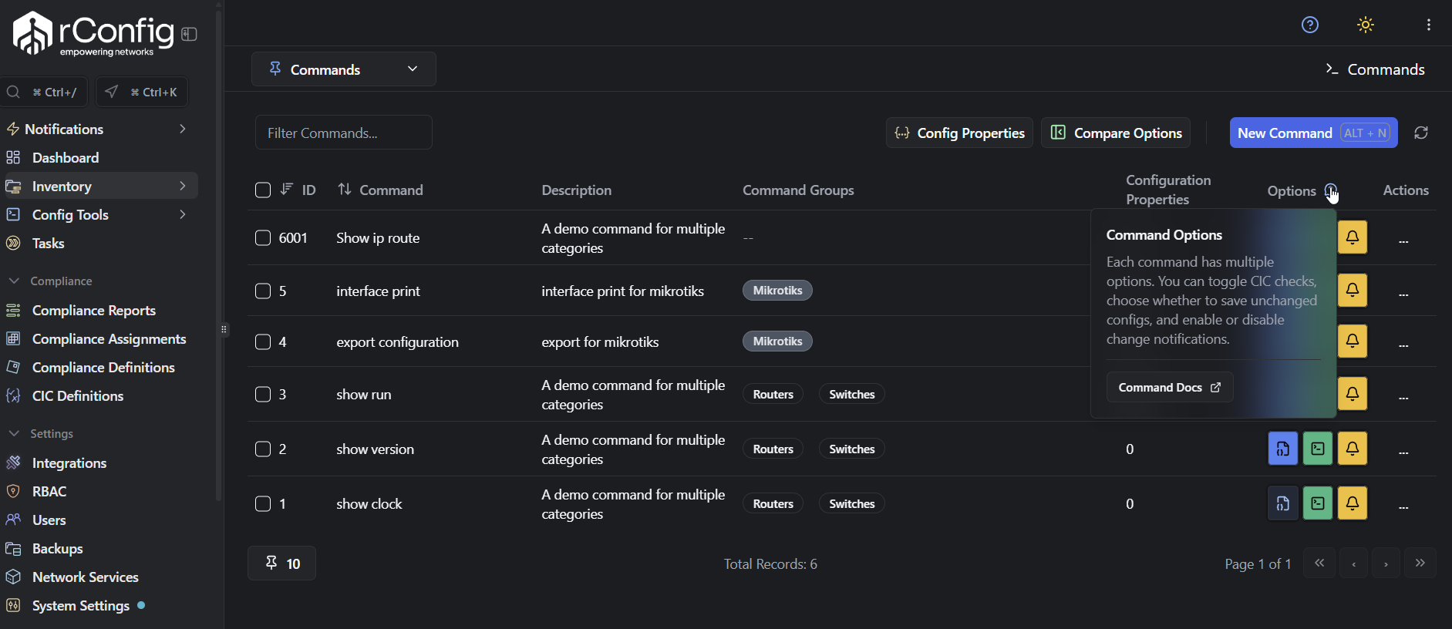Check the box for command 6001
1452x629 pixels.
[263, 237]
